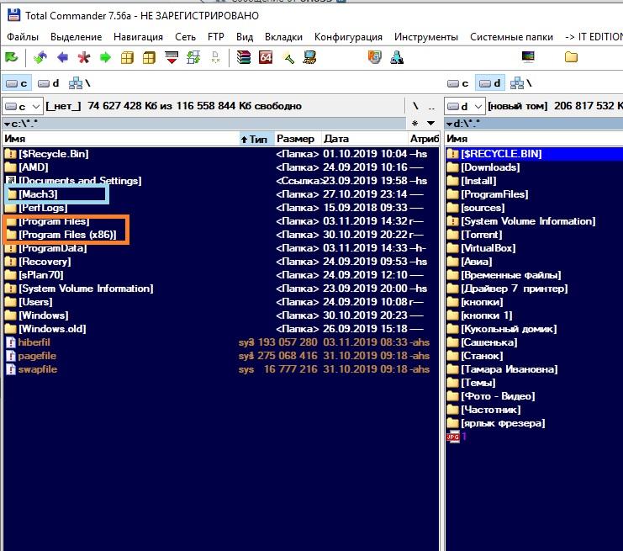This screenshot has width=623, height=551.
Task: Click the red asterisk toolbar icon
Action: pos(83,58)
